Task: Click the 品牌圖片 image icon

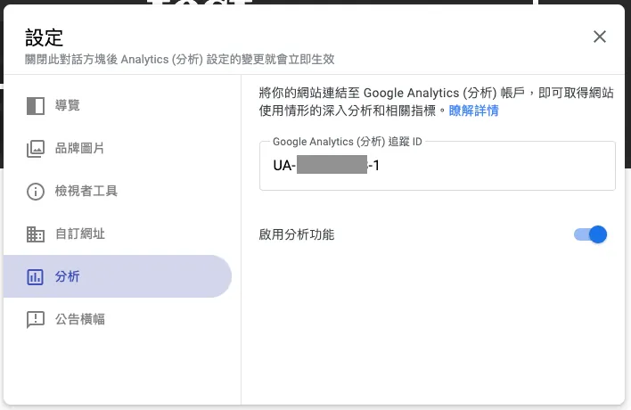Action: 36,148
